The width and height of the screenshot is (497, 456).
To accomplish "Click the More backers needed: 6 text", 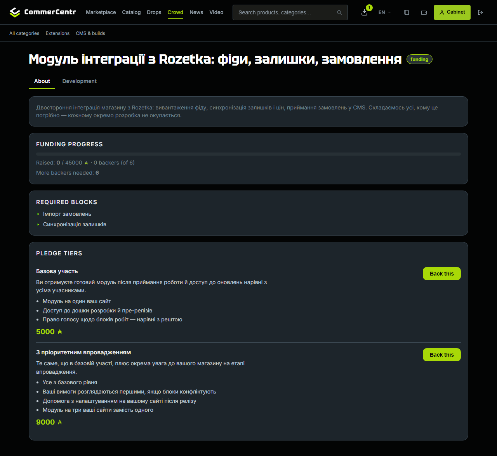I will (x=68, y=173).
